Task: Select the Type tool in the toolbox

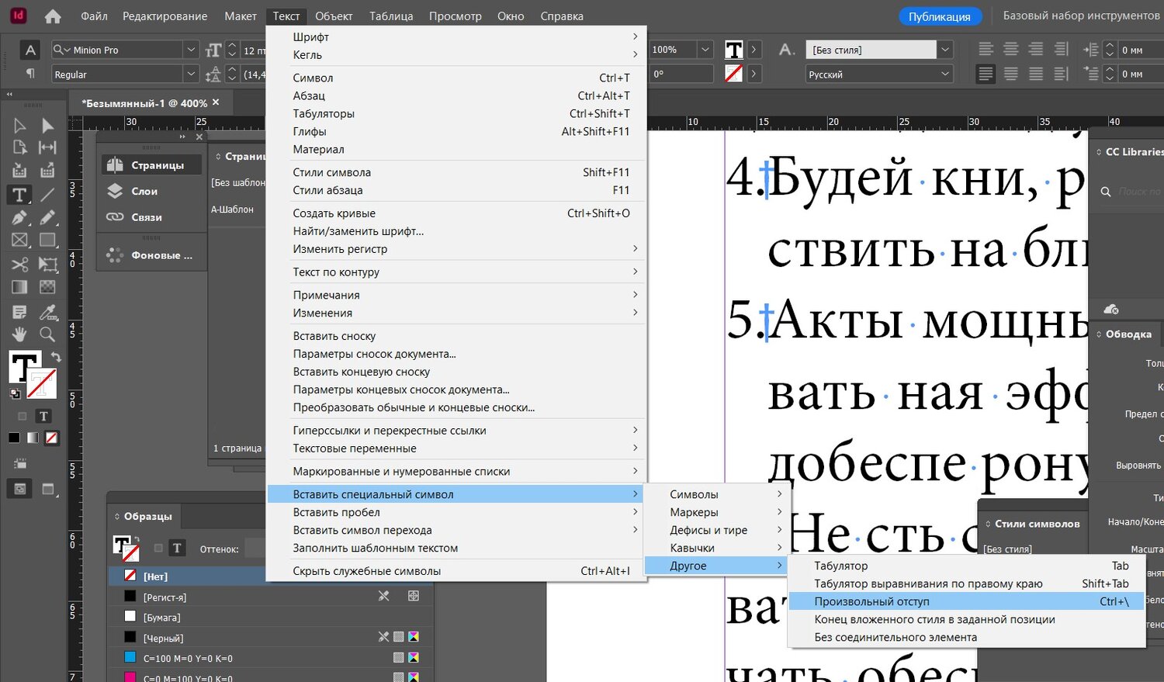Action: tap(19, 195)
